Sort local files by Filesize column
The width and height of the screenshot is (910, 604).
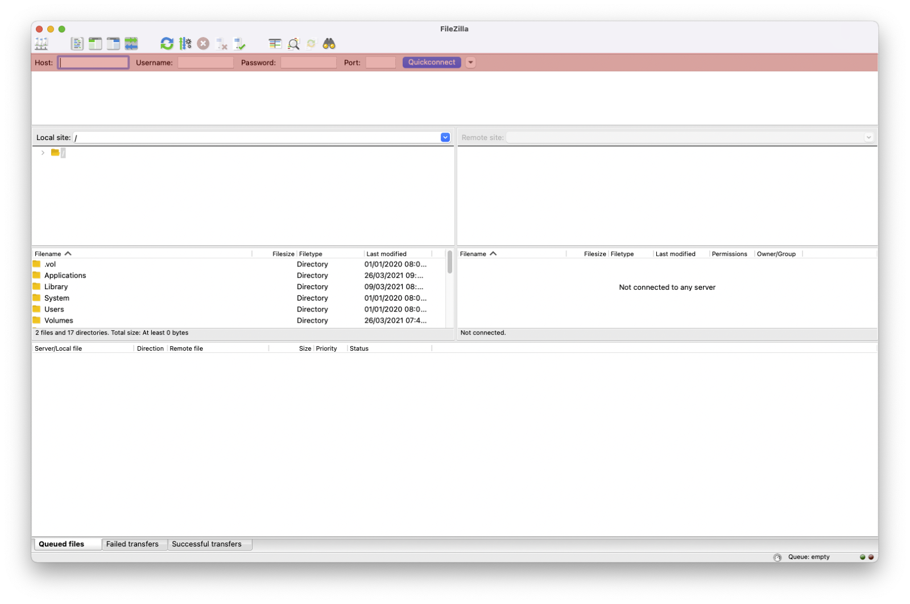[x=275, y=254]
